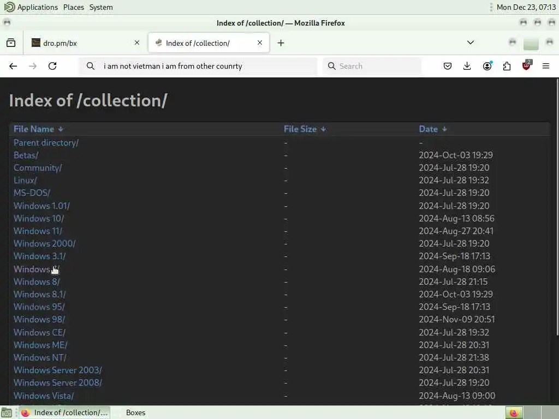Click the Firefox workspace switcher thumbnail
Viewport: 559px width, 419px height.
[x=514, y=413]
